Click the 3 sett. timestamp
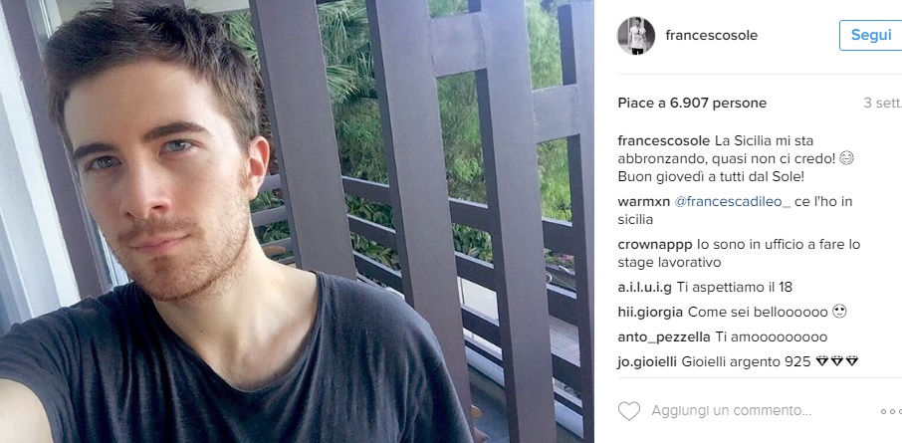 click(x=882, y=104)
